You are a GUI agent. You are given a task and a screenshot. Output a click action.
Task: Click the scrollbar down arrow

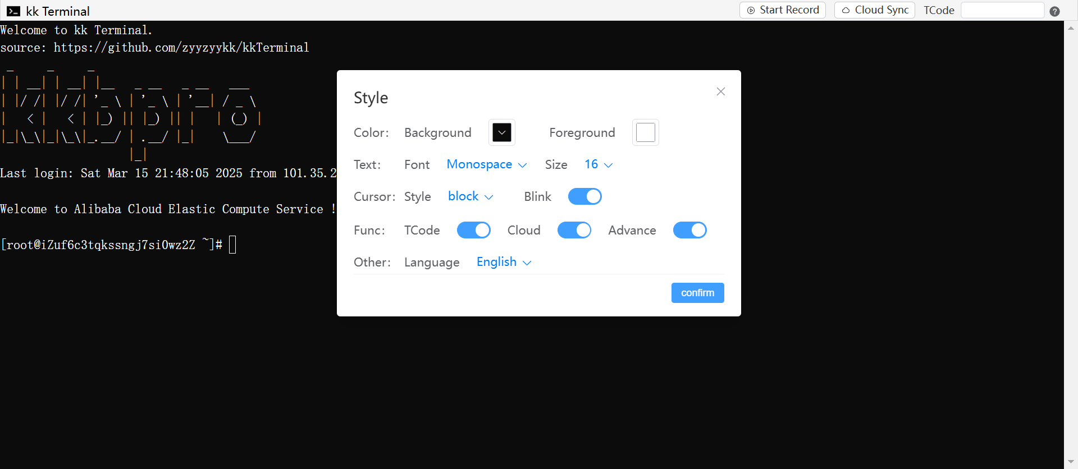pyautogui.click(x=1071, y=462)
